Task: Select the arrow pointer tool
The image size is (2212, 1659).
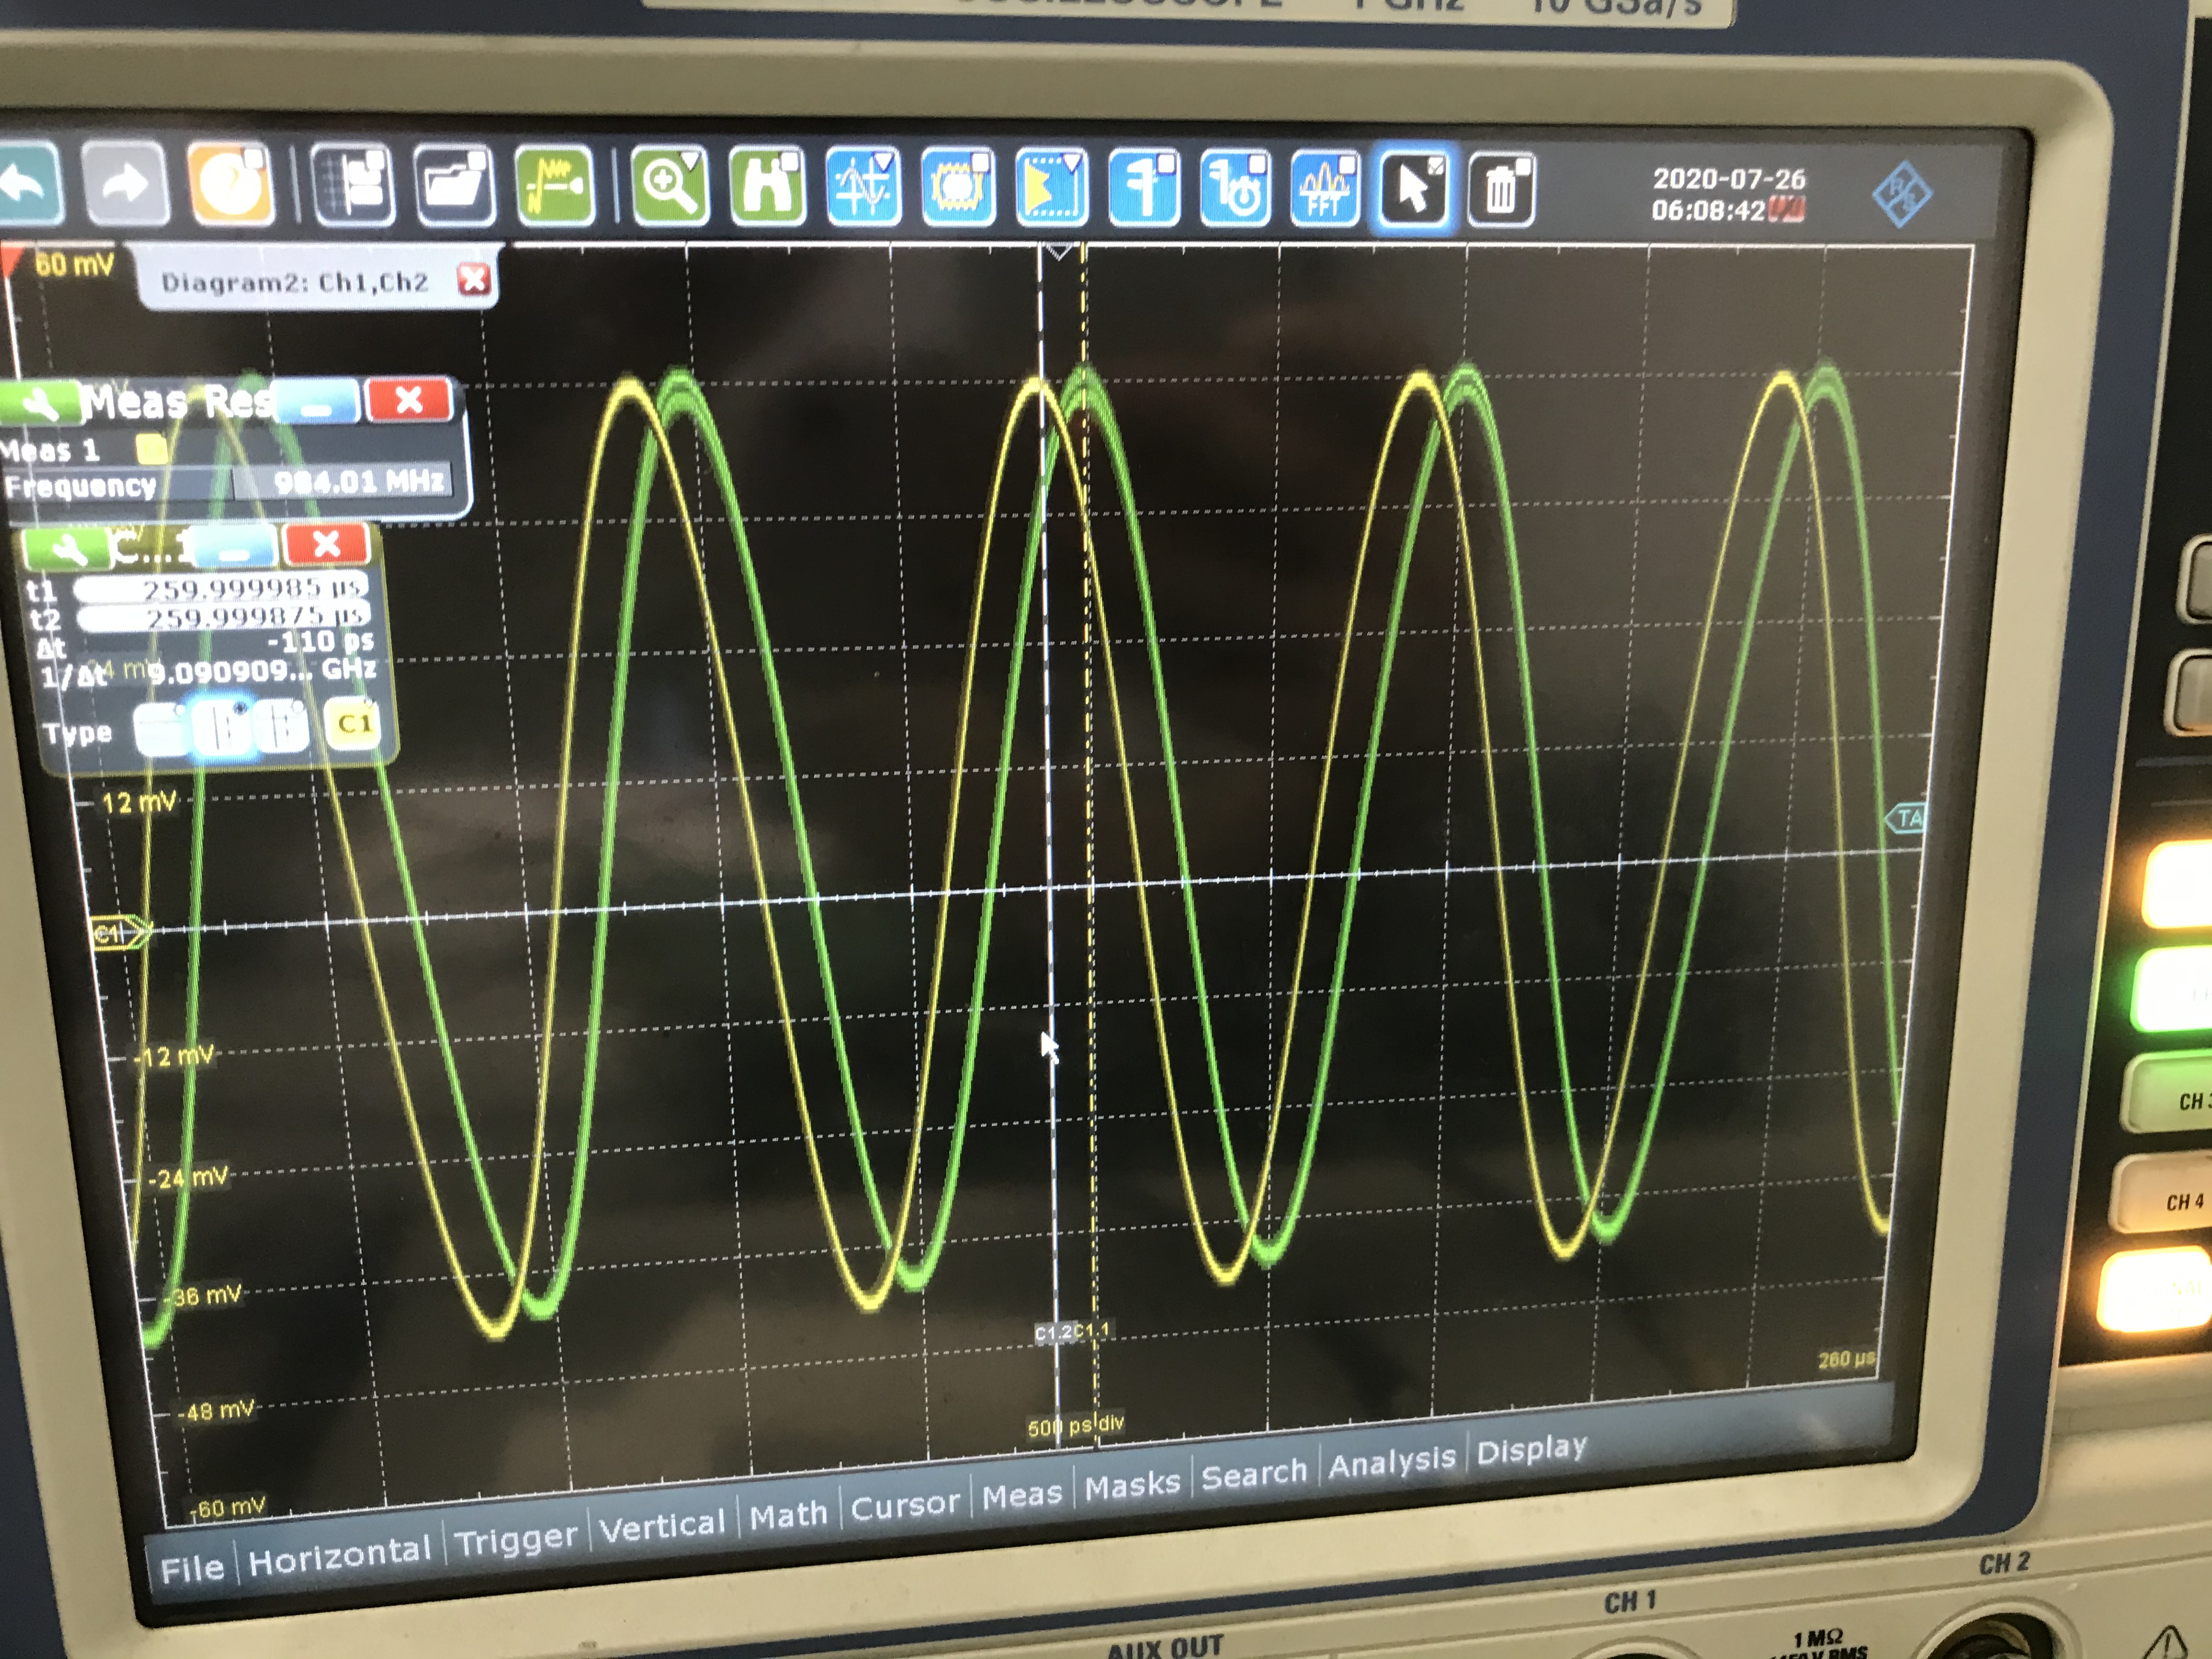Action: [x=1413, y=188]
